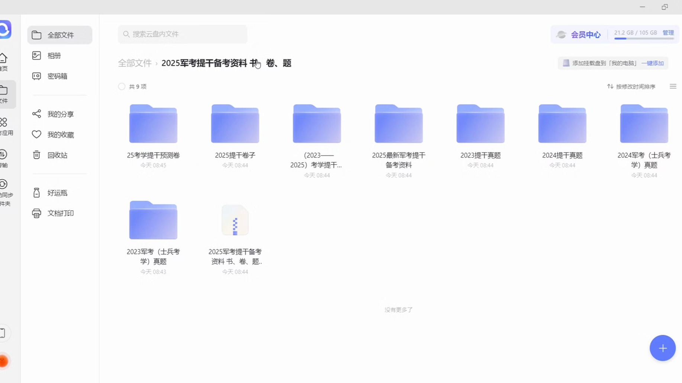682x383 pixels.
Task: Open the 按修改时间排序 sort dropdown
Action: coord(631,86)
